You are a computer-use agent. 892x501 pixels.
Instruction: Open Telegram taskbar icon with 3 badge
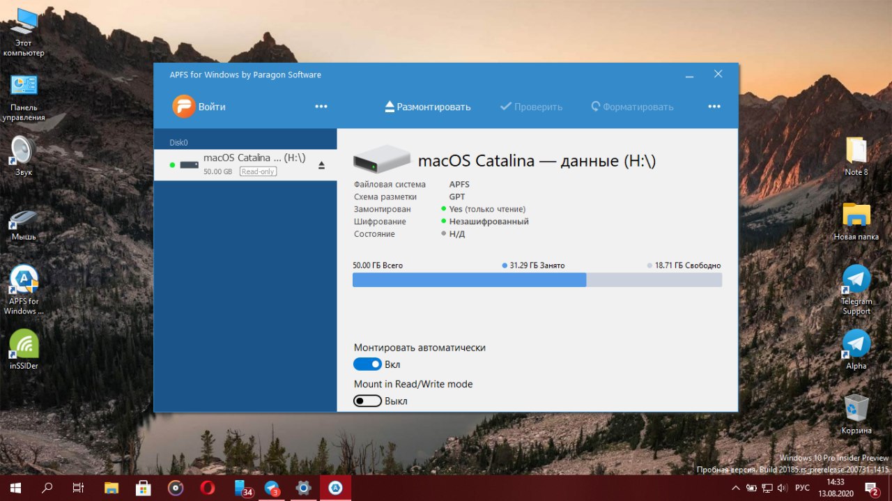point(272,488)
